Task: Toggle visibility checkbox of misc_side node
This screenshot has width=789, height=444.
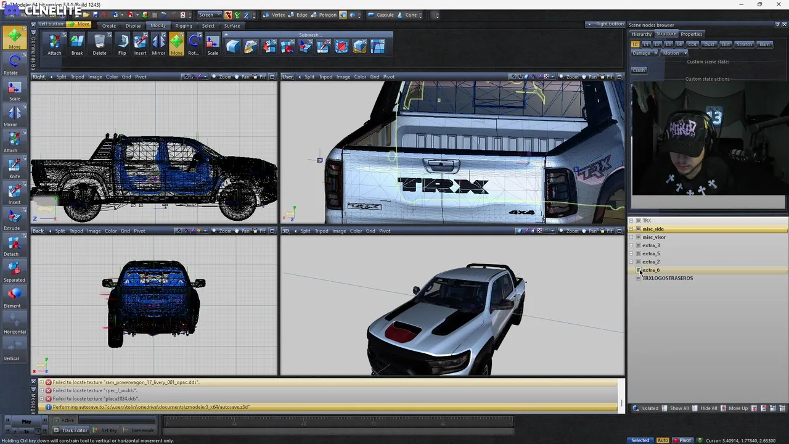Action: click(x=638, y=229)
